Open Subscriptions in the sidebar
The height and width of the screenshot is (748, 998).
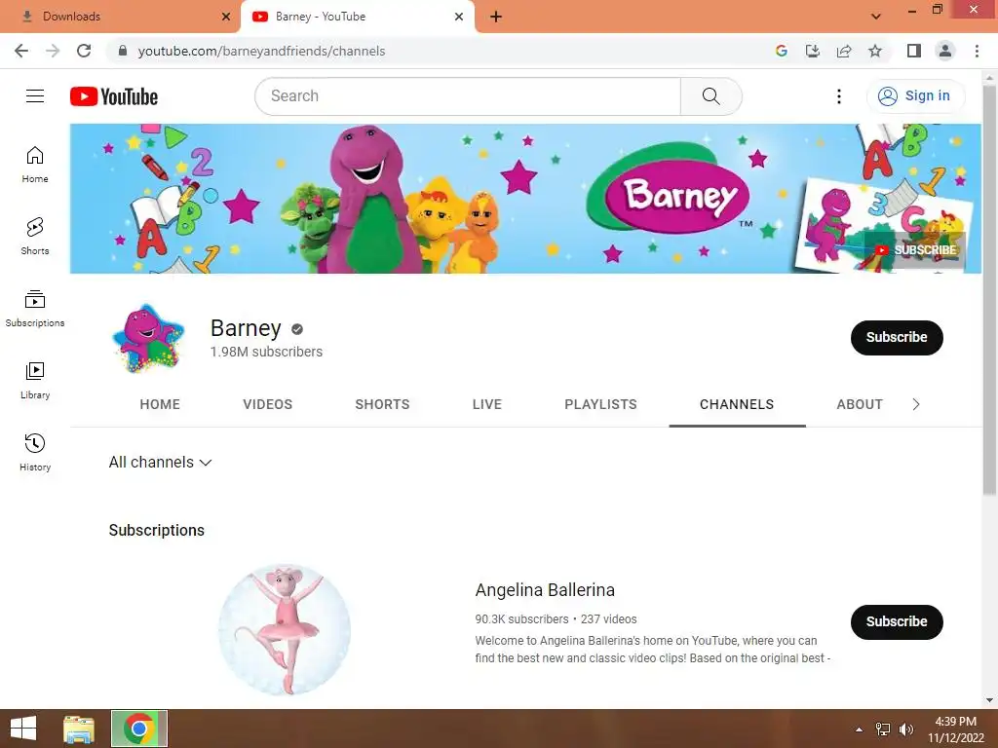(35, 309)
